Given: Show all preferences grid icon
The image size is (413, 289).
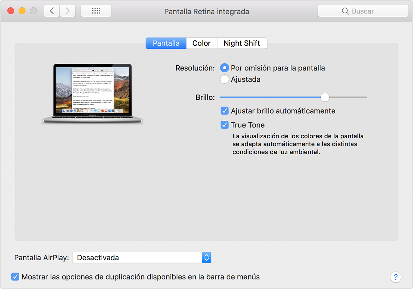Looking at the screenshot, I should pos(96,11).
